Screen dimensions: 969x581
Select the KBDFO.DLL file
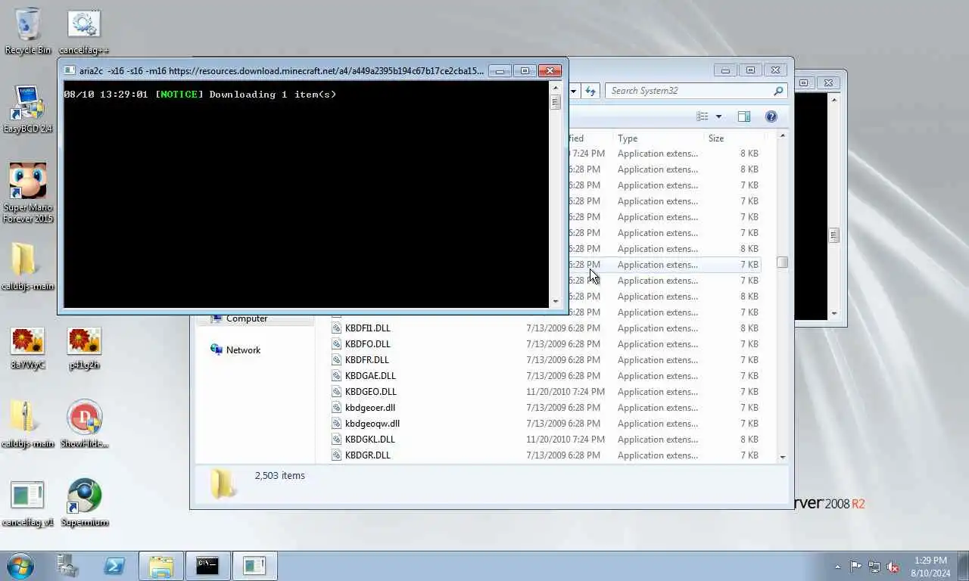[368, 344]
